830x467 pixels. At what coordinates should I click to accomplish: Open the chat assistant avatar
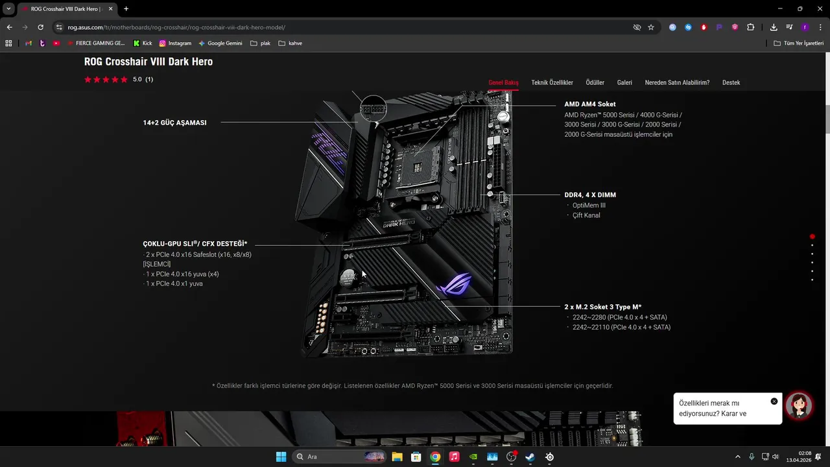(x=799, y=406)
